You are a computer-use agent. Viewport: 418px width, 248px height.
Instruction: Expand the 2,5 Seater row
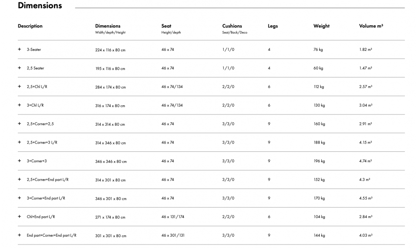[x=19, y=68]
